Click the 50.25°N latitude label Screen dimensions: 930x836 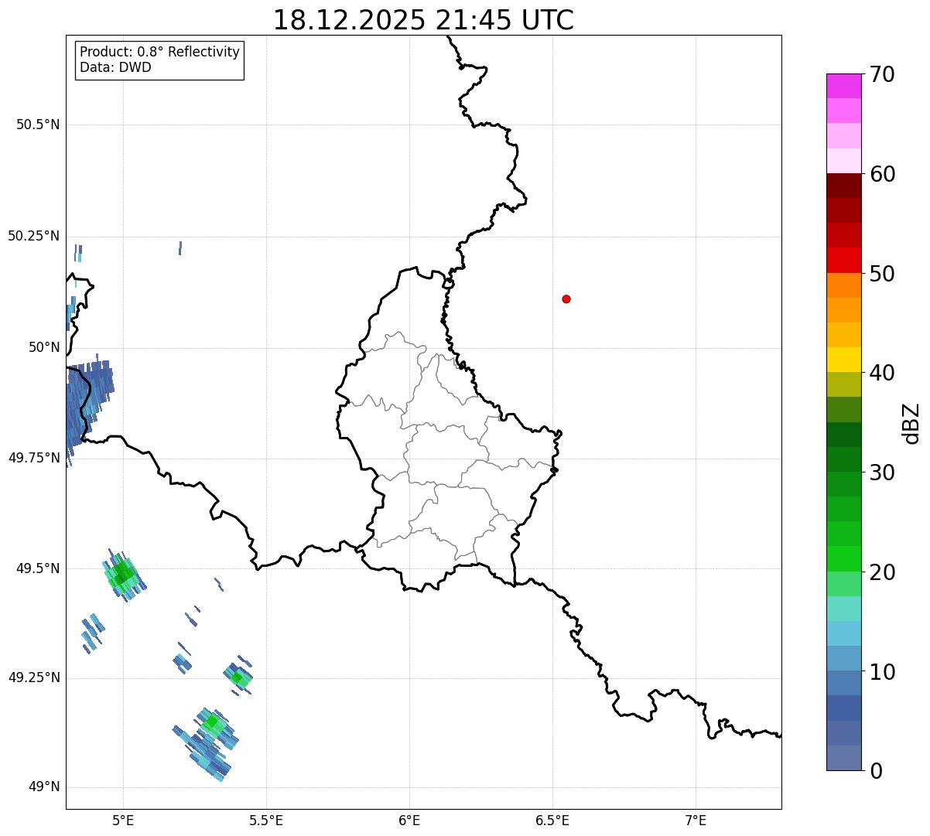[34, 236]
